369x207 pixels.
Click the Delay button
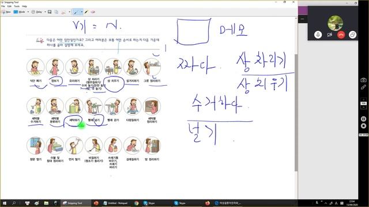(x=37, y=11)
